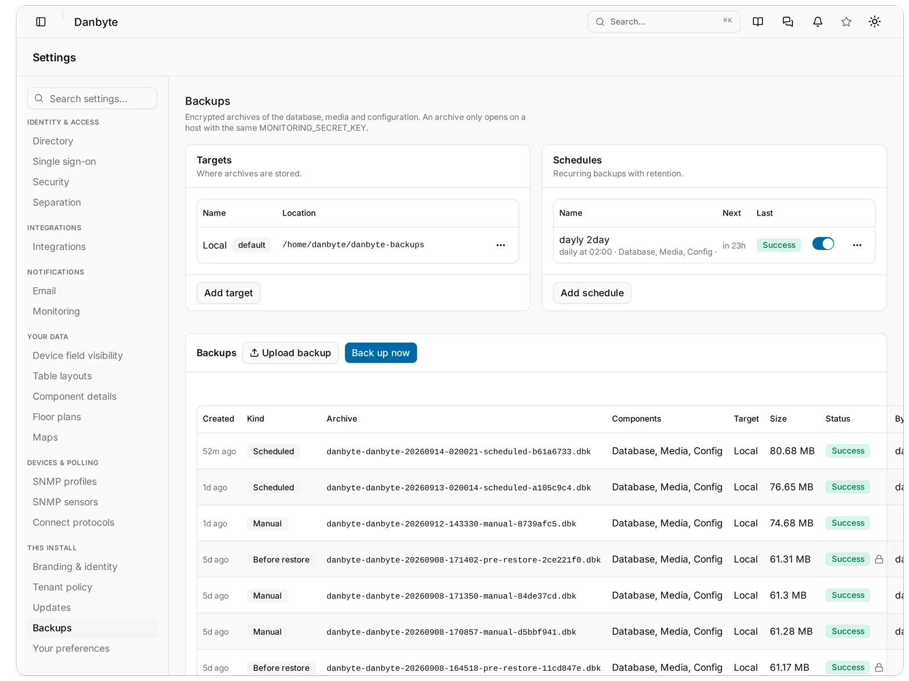This screenshot has height=681, width=909.
Task: Open Table layouts settings
Action: [62, 376]
